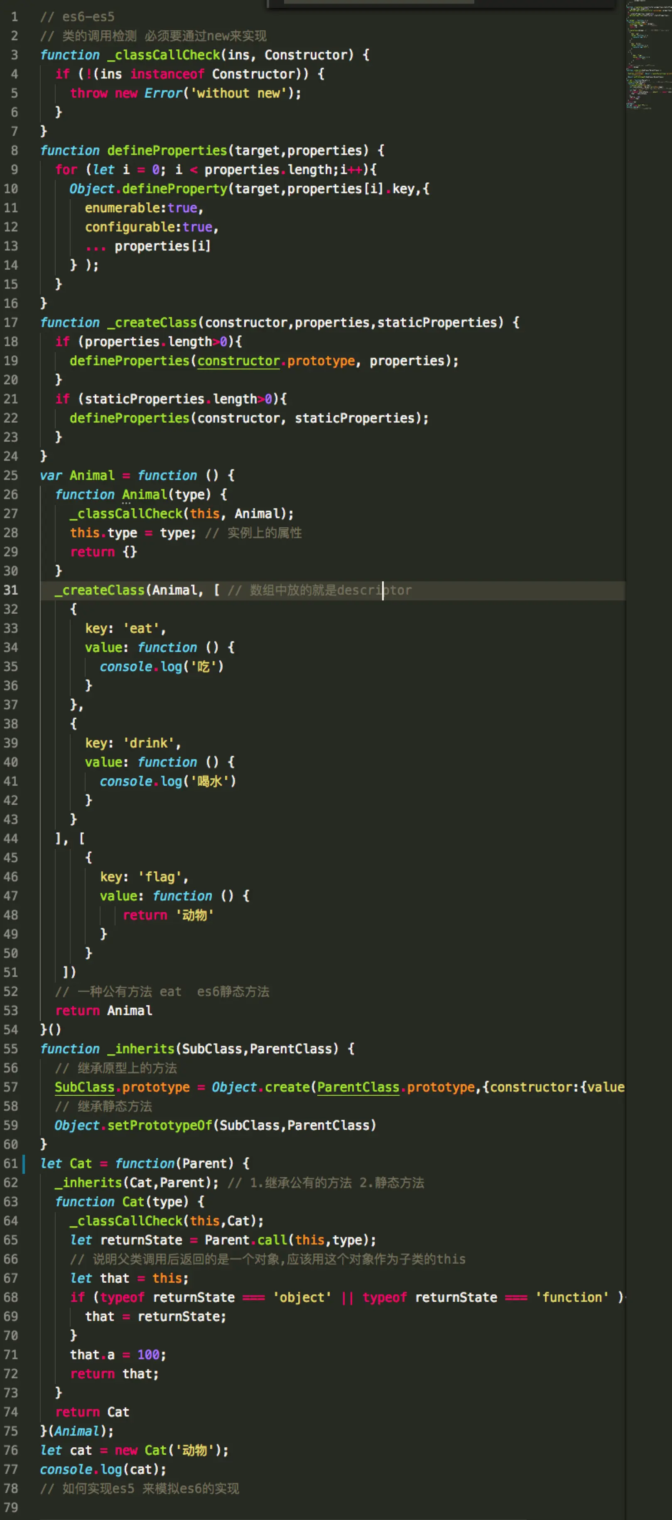Click the '实例上的属性' comment
The height and width of the screenshot is (1520, 672).
point(264,533)
